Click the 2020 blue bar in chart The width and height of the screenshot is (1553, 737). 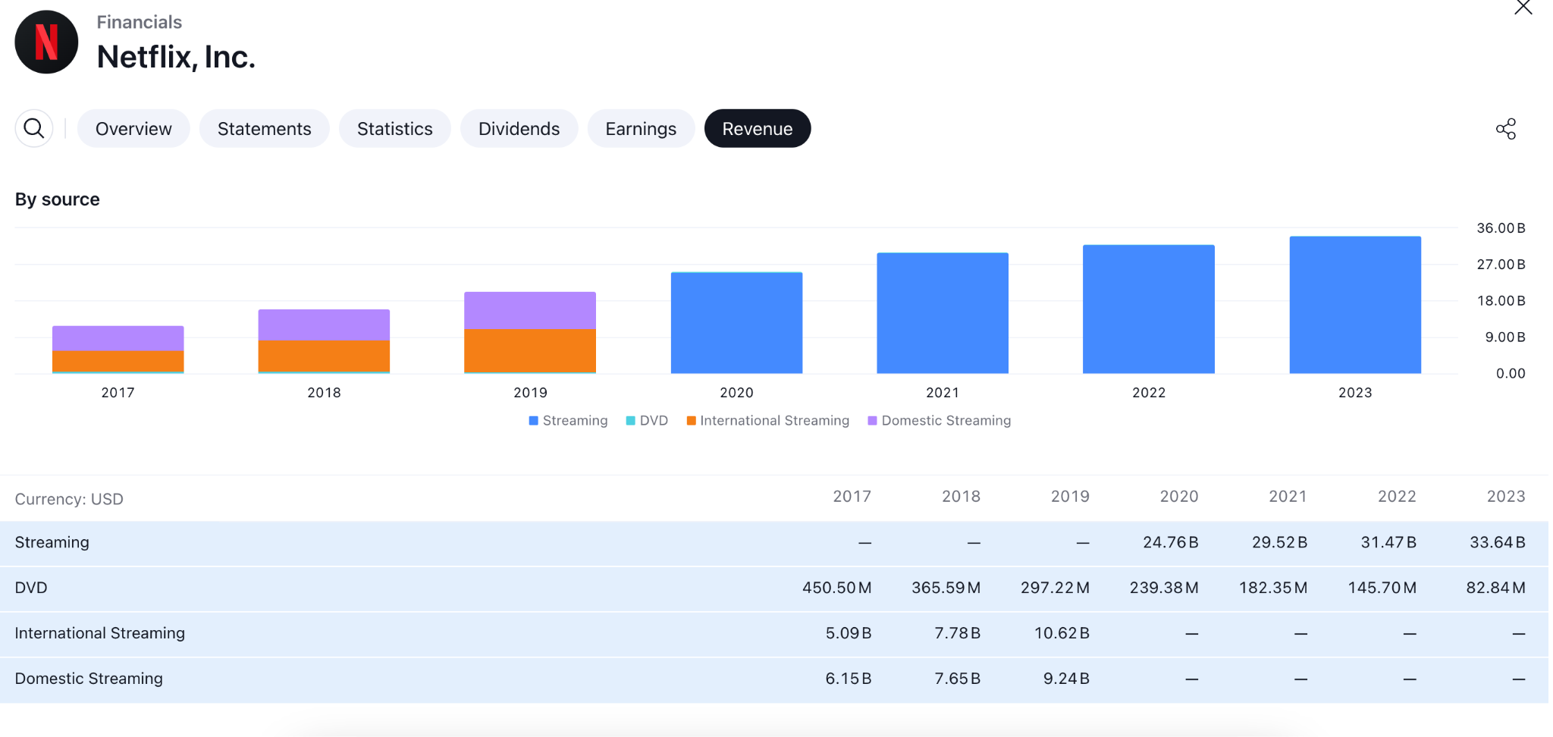point(736,323)
